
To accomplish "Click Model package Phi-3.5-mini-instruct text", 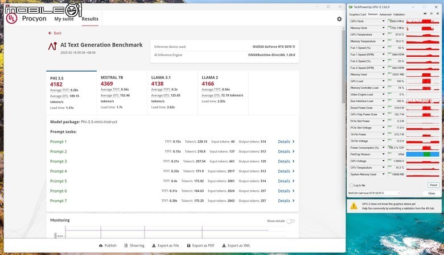I will point(99,122).
